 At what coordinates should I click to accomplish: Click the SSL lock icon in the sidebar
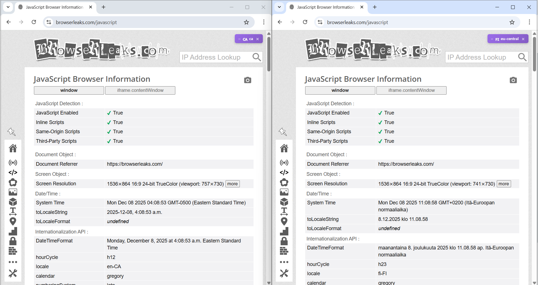(13, 241)
